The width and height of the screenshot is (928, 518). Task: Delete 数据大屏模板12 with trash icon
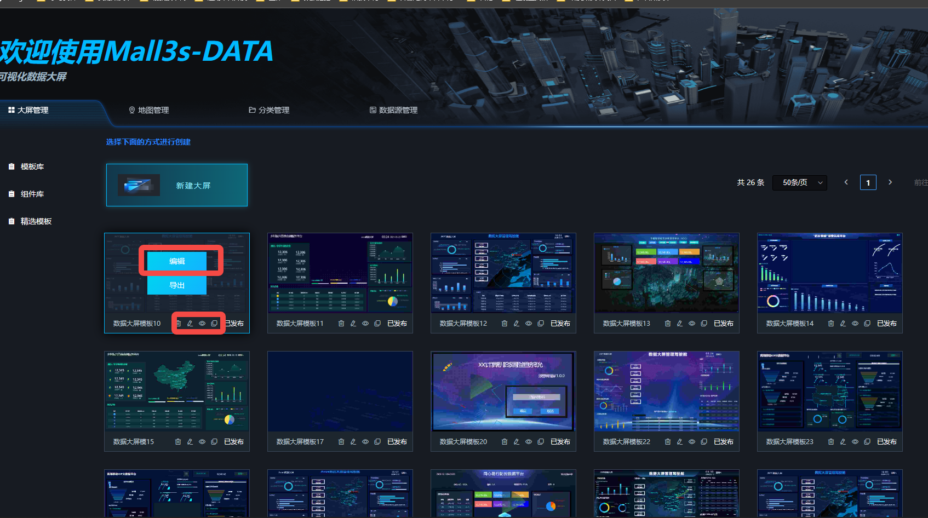point(505,324)
